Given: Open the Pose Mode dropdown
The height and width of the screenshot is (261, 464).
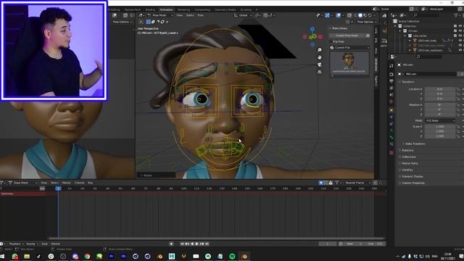Looking at the screenshot, I should (x=160, y=15).
